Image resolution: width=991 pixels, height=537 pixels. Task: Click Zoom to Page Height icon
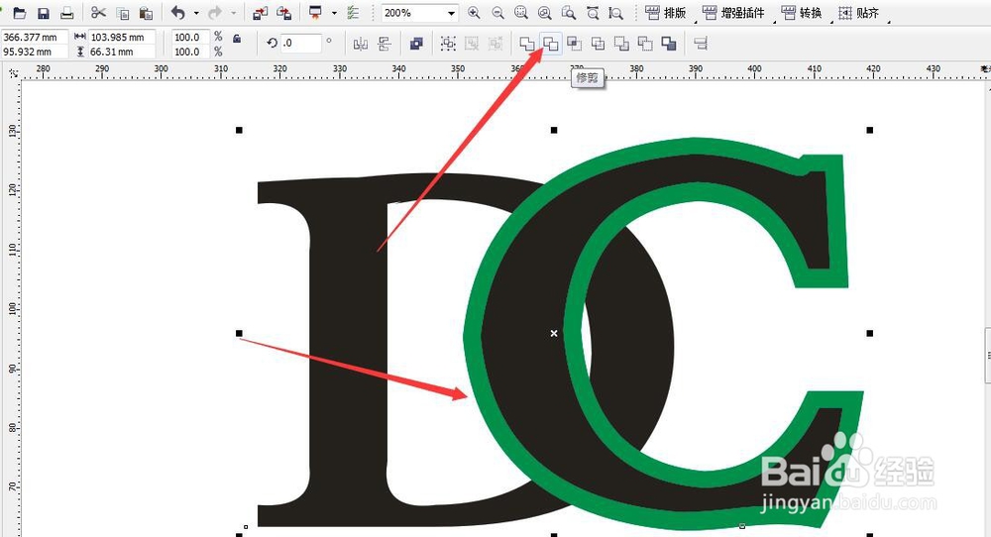click(x=615, y=13)
